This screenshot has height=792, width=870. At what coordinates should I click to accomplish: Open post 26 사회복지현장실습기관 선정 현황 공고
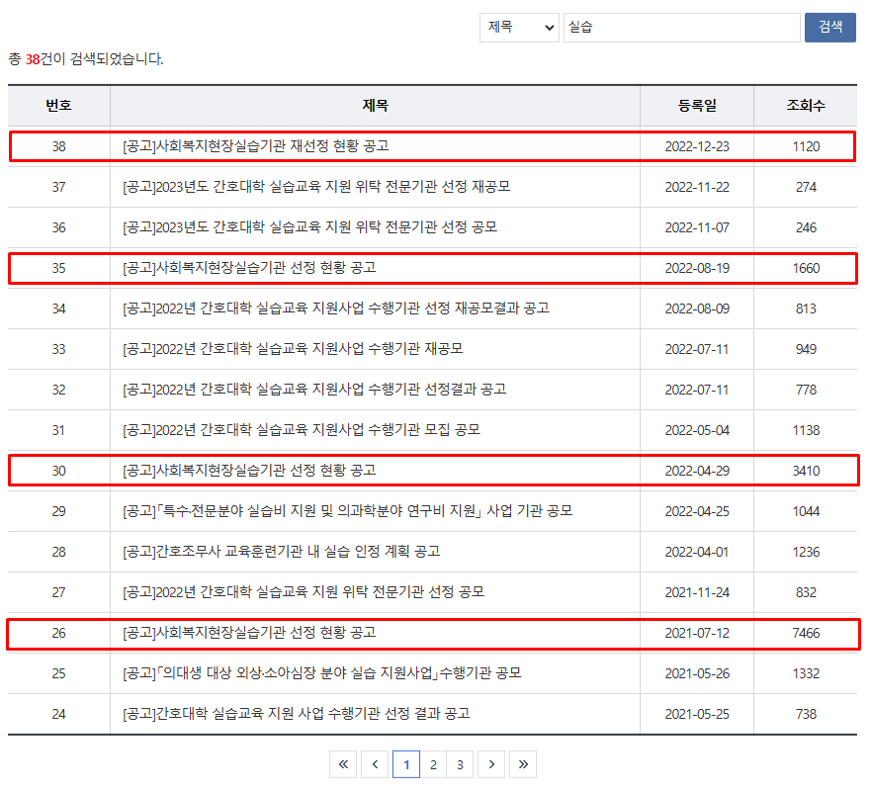249,632
